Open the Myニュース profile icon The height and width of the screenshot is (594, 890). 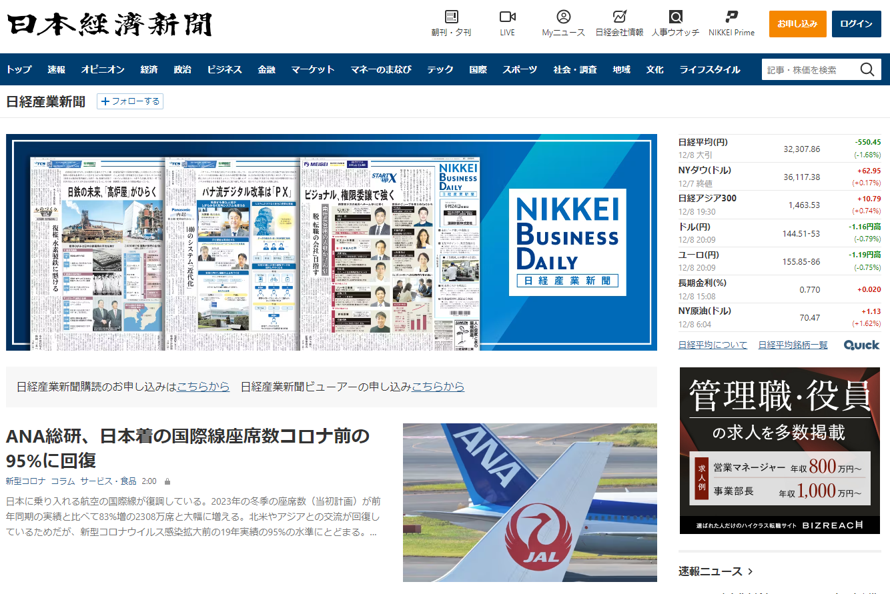coord(563,17)
